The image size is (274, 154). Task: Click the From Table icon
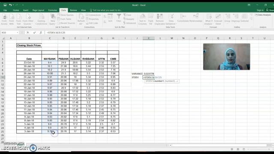59,19
